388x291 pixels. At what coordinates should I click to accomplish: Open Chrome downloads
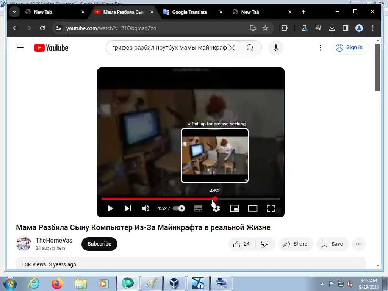tap(332, 28)
